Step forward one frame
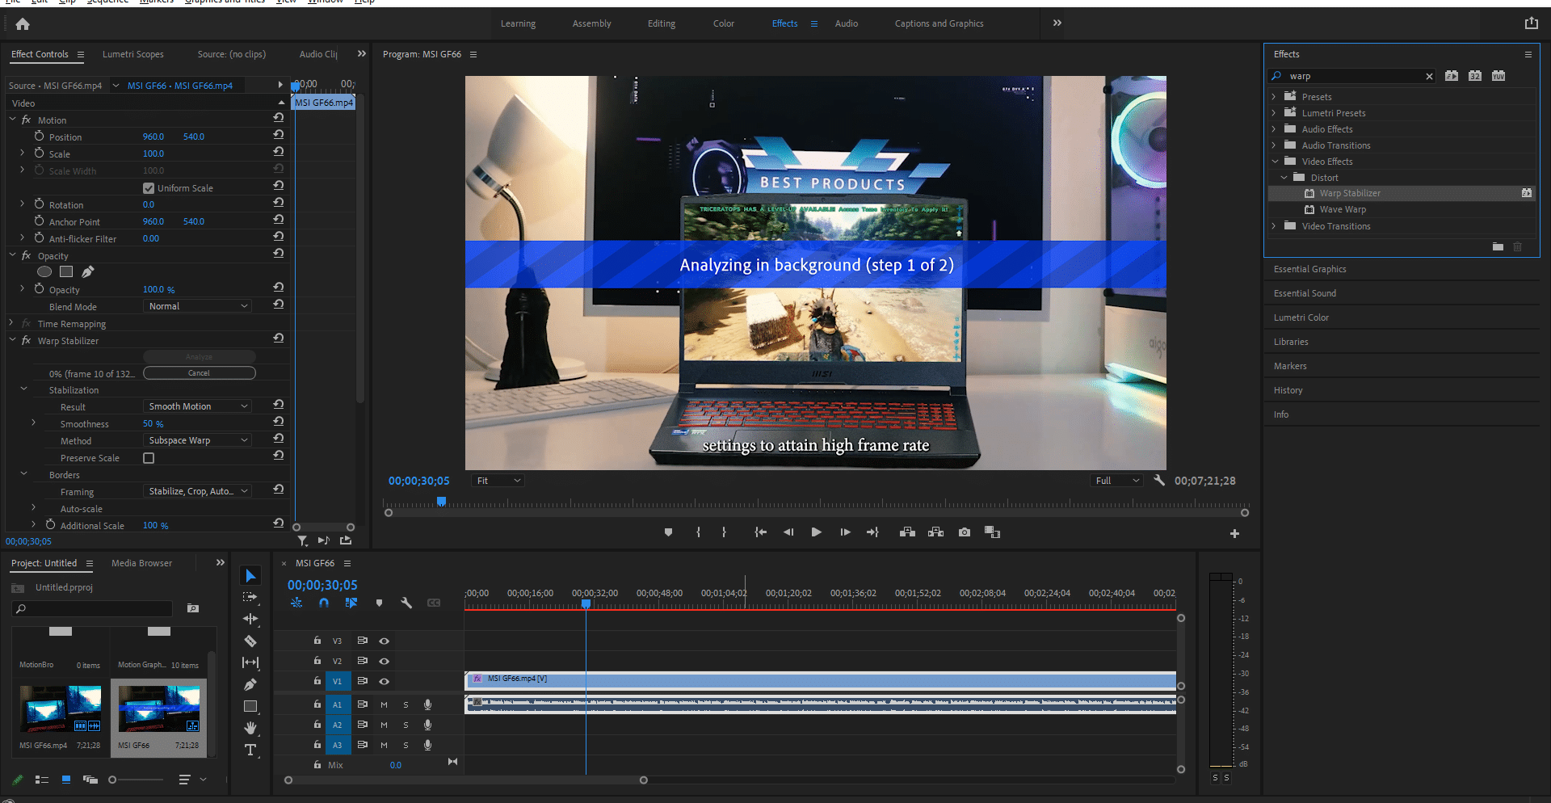Image resolution: width=1551 pixels, height=803 pixels. [845, 532]
